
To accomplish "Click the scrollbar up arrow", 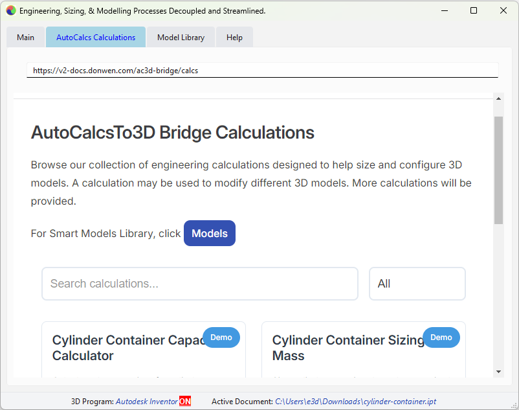I will (x=498, y=98).
